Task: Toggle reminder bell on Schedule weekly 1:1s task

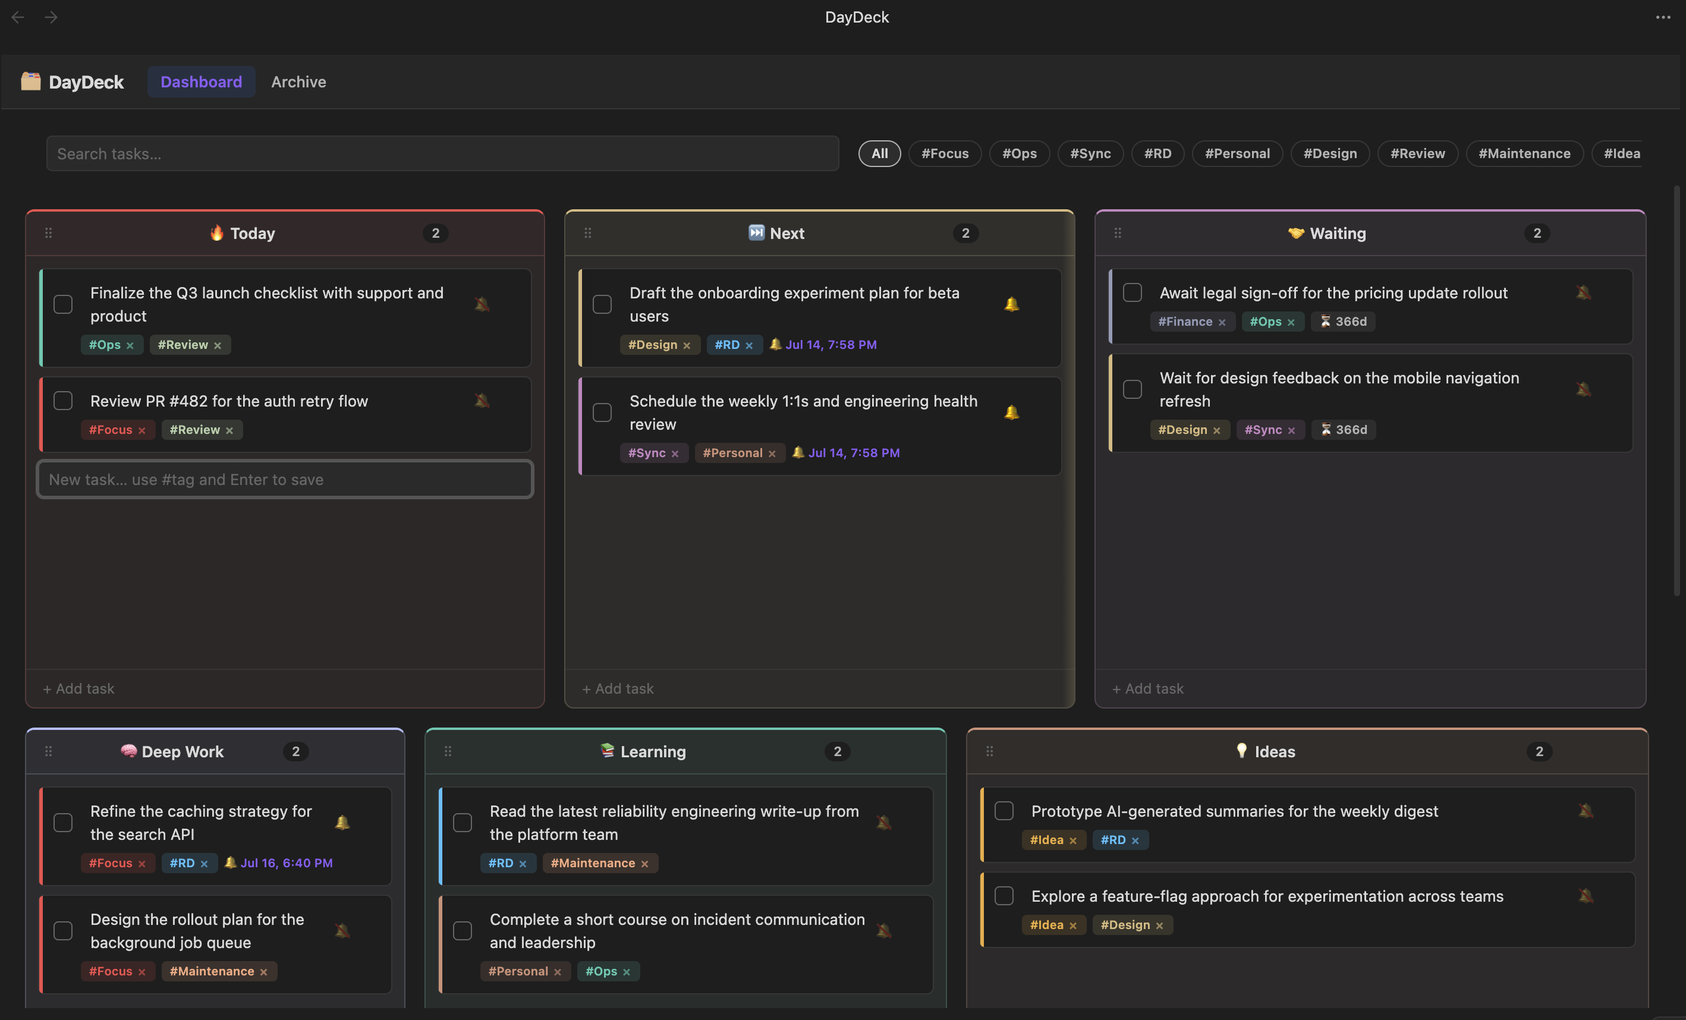Action: (1011, 413)
